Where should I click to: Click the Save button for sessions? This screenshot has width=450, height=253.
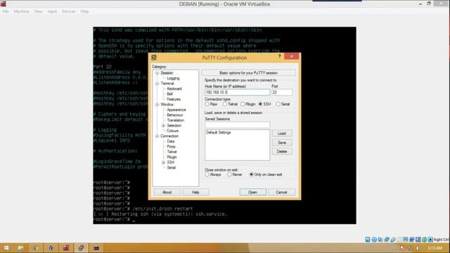tap(282, 143)
